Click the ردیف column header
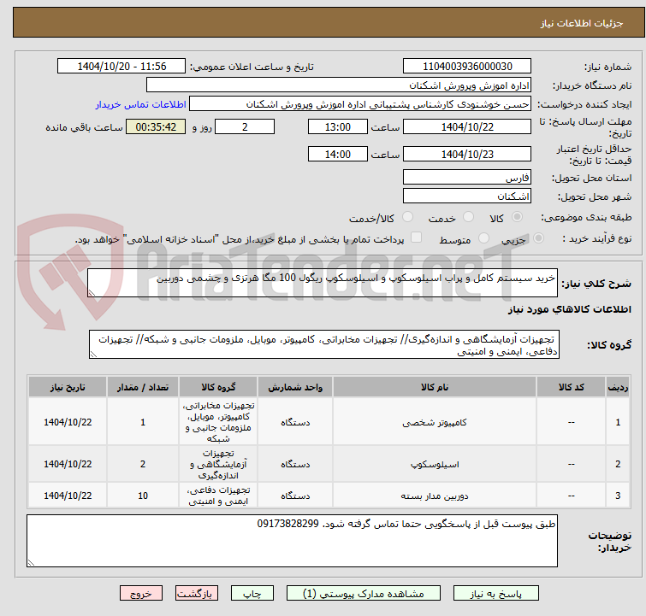The image size is (646, 616). (x=618, y=387)
